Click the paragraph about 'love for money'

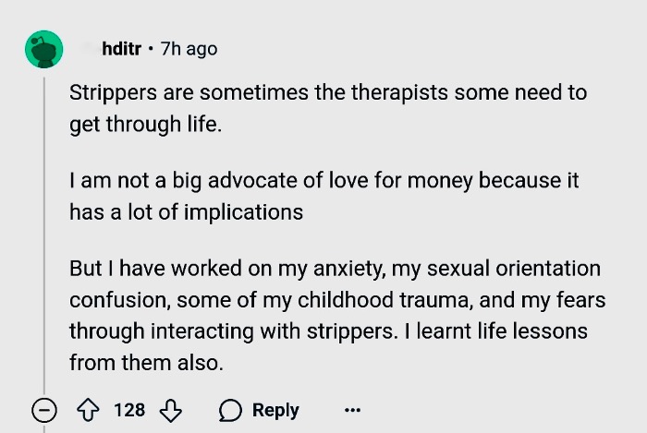(323, 196)
